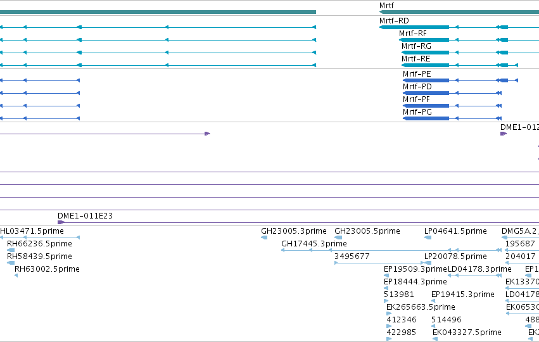Click the LP04641.5prime EST label

456,231
